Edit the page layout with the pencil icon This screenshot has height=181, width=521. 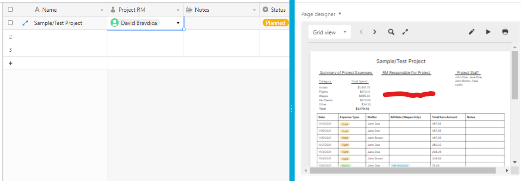pos(472,32)
